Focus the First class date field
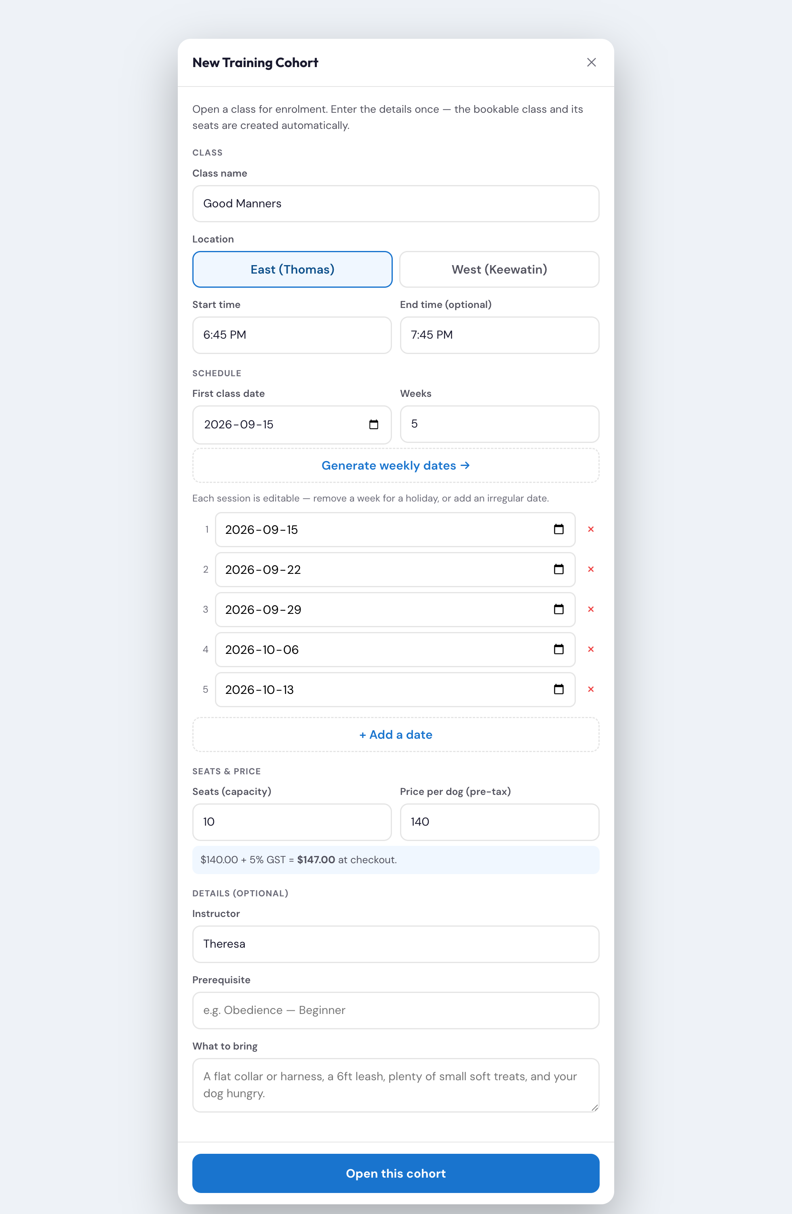 coord(292,424)
